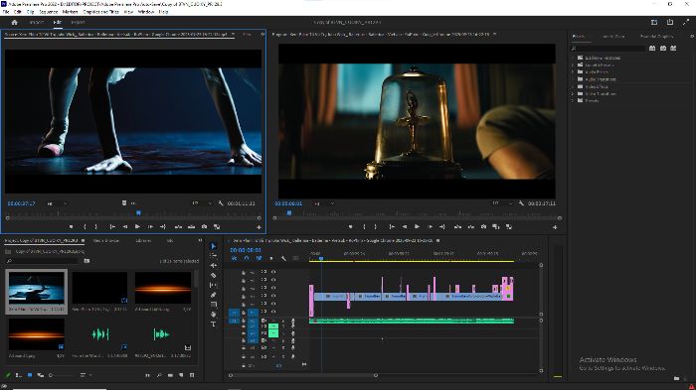Open Source monitor playback resolution dropdown

pos(202,203)
